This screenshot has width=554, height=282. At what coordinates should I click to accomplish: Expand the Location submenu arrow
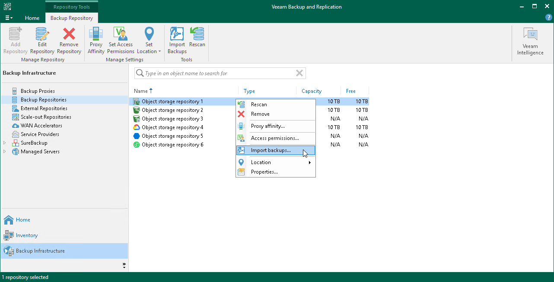(310, 162)
